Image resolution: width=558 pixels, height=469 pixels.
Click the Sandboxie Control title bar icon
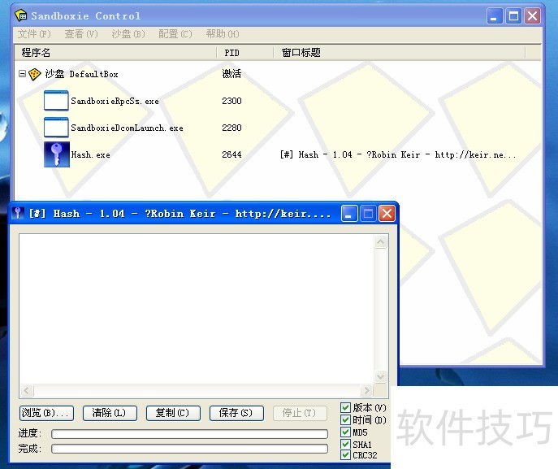coord(21,15)
